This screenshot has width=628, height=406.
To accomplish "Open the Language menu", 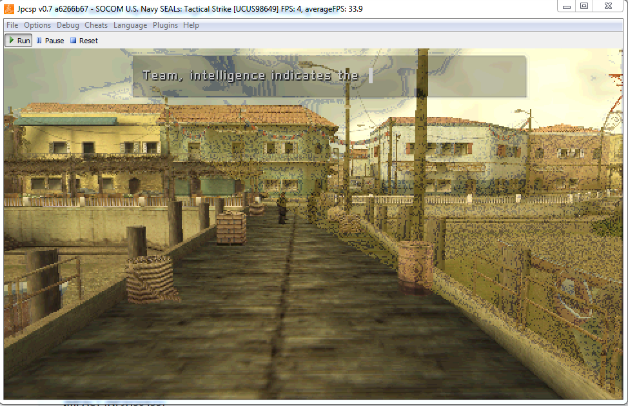I will point(130,25).
